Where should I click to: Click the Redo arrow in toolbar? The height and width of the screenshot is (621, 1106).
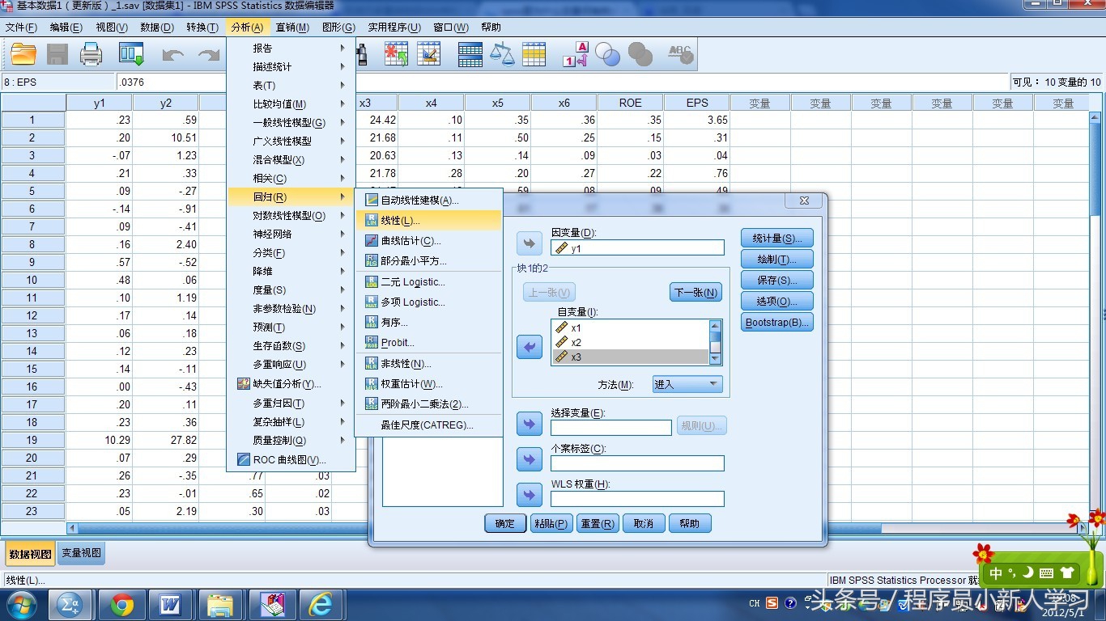click(209, 54)
